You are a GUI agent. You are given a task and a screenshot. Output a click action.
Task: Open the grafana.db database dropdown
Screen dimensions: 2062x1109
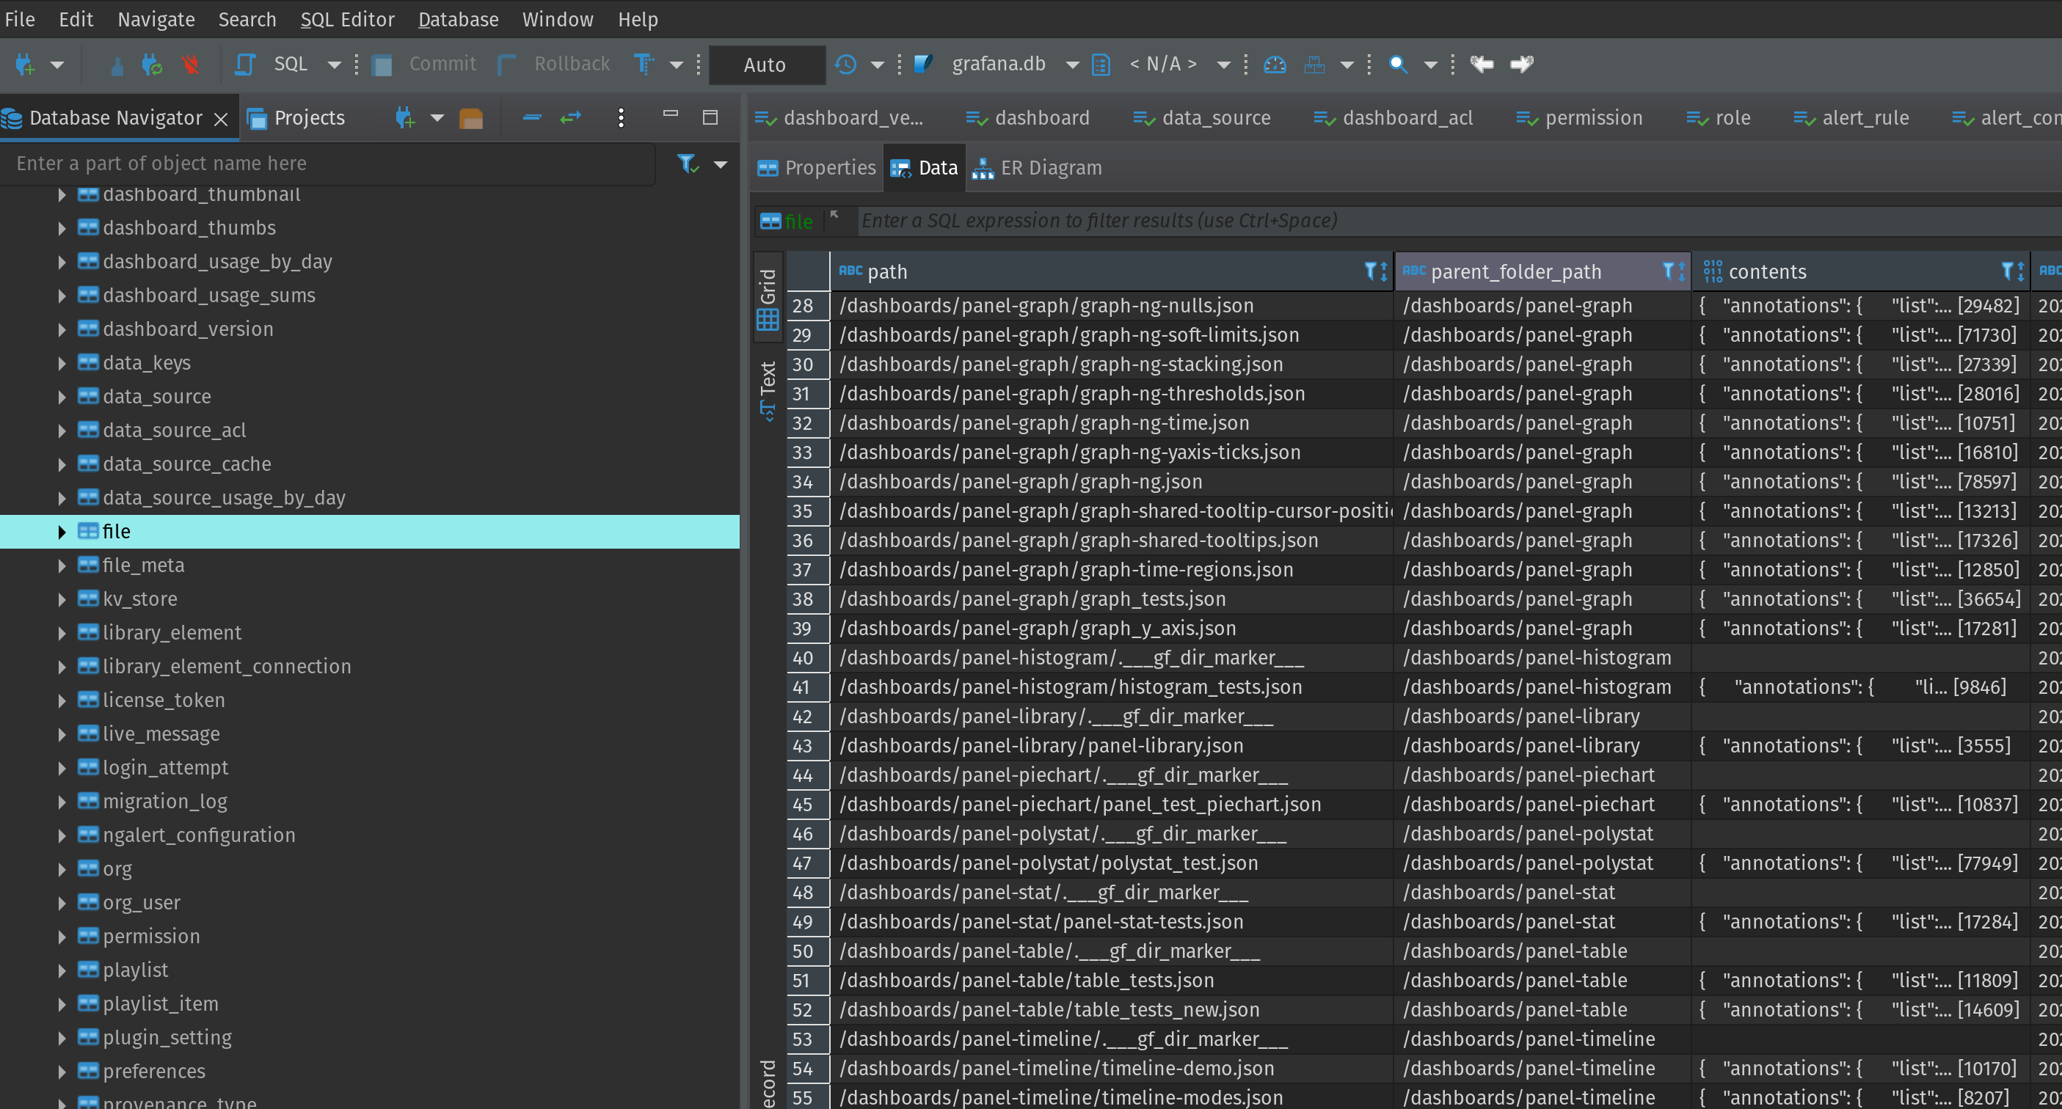click(x=1072, y=64)
